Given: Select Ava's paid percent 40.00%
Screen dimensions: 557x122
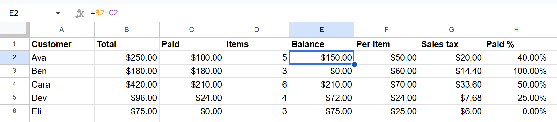Looking at the screenshot, I should point(516,57).
